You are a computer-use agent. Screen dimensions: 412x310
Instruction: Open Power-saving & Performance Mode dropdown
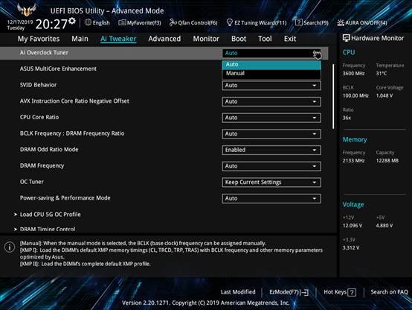[x=271, y=198]
